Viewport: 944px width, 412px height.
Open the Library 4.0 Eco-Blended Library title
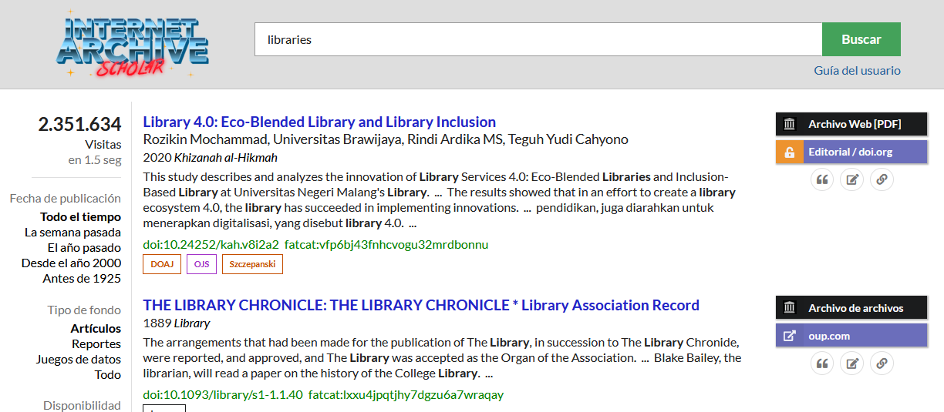pos(319,122)
